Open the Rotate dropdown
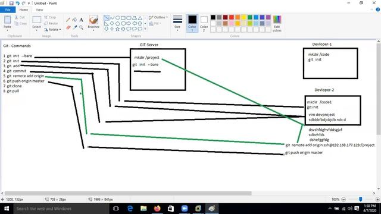 pos(53,29)
